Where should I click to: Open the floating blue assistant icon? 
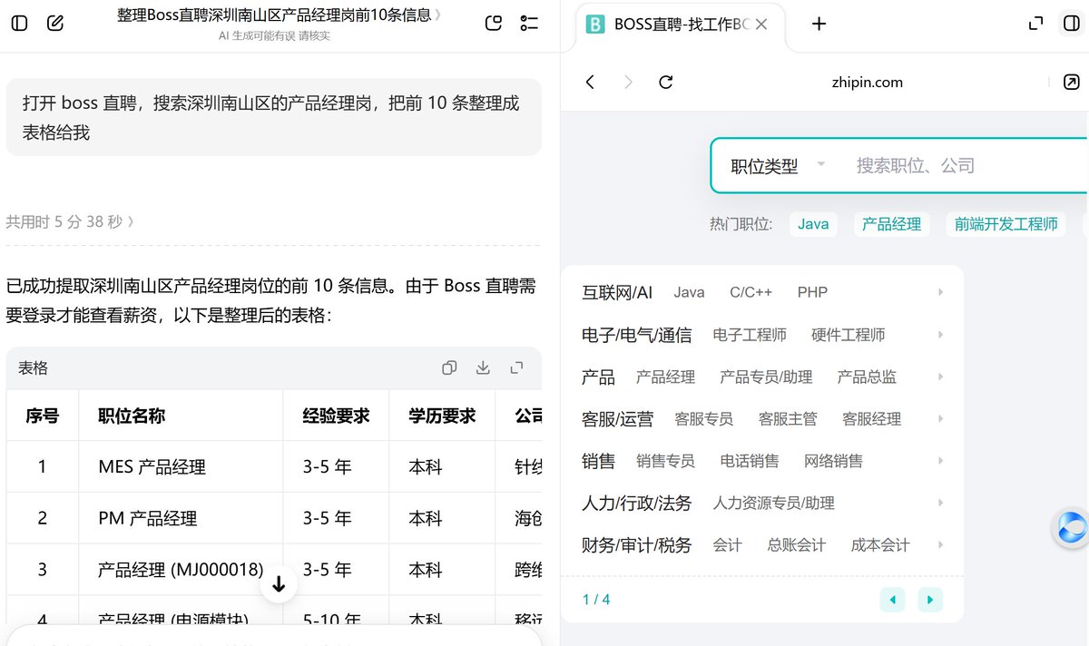tap(1071, 528)
